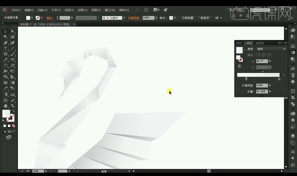Open the 编辑(E) menu
Viewport: 297px width, 176px height.
click(29, 10)
